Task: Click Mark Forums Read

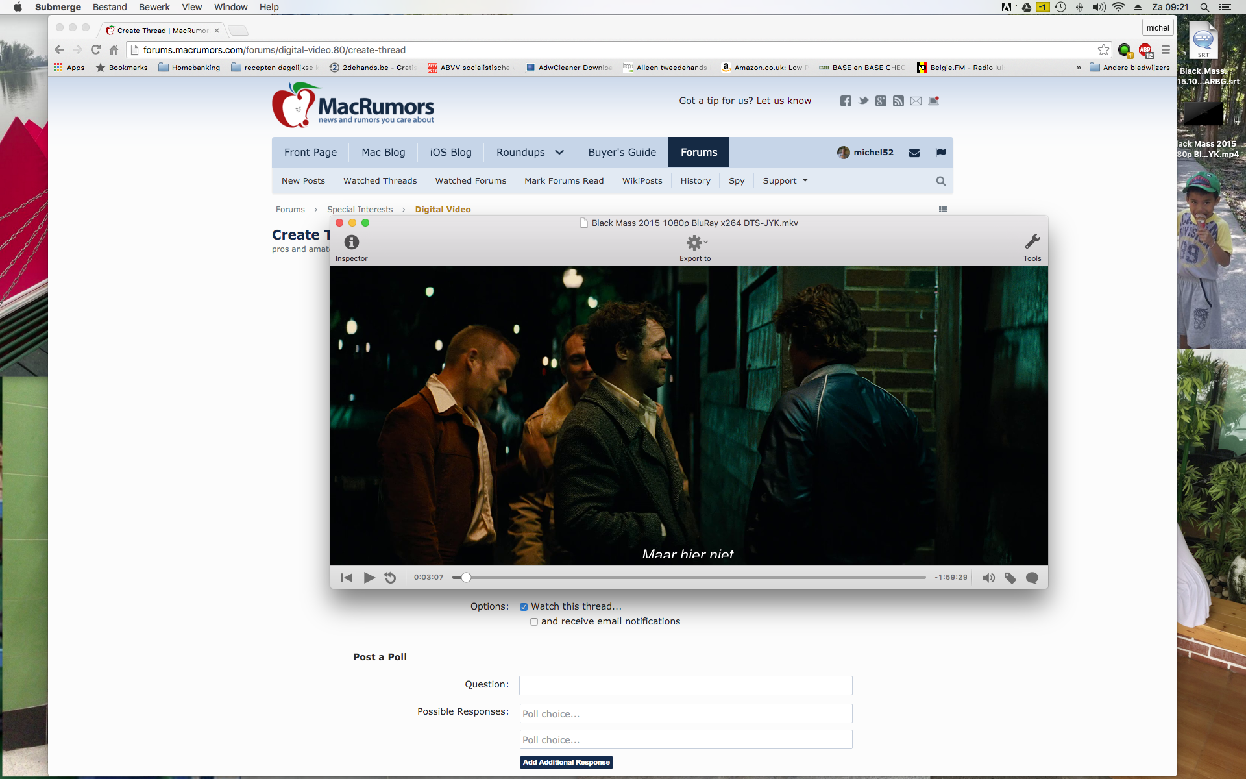Action: (564, 180)
